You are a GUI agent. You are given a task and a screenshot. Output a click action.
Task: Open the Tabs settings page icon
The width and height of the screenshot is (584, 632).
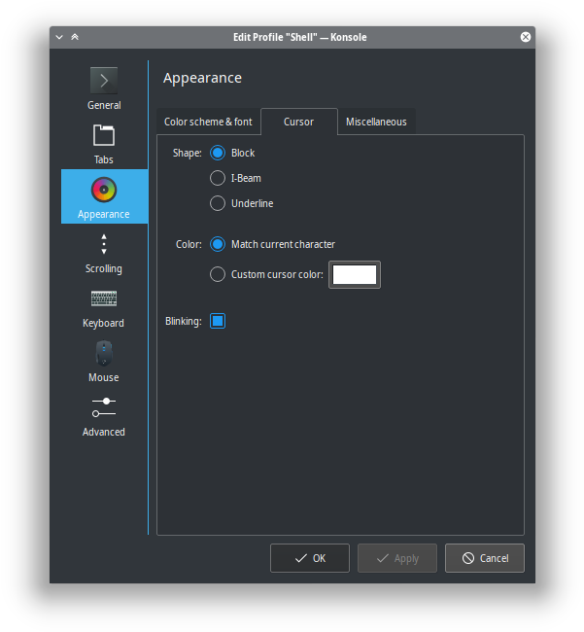[104, 135]
